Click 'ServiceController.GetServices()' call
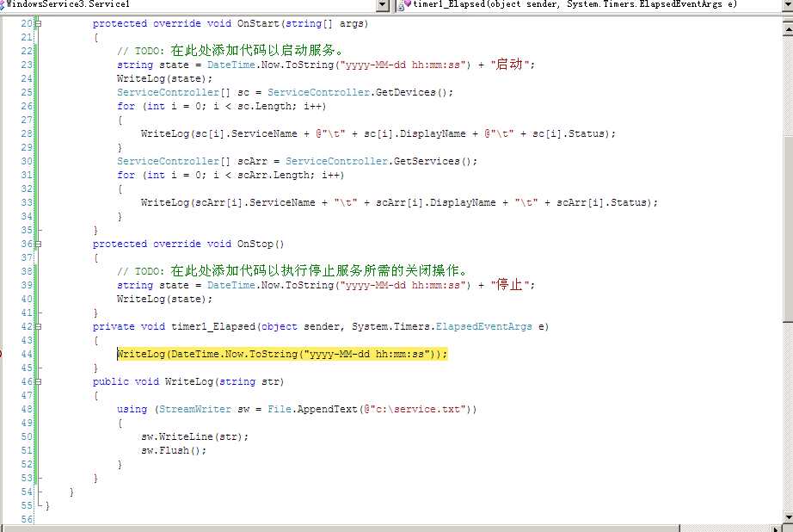Viewport: 793px width, 532px height. click(x=381, y=161)
